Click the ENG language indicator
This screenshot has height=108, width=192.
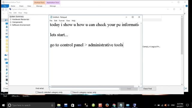click(173, 105)
